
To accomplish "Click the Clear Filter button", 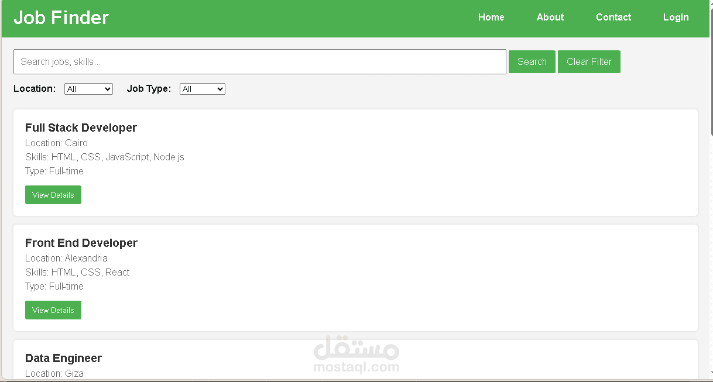I will pyautogui.click(x=589, y=61).
